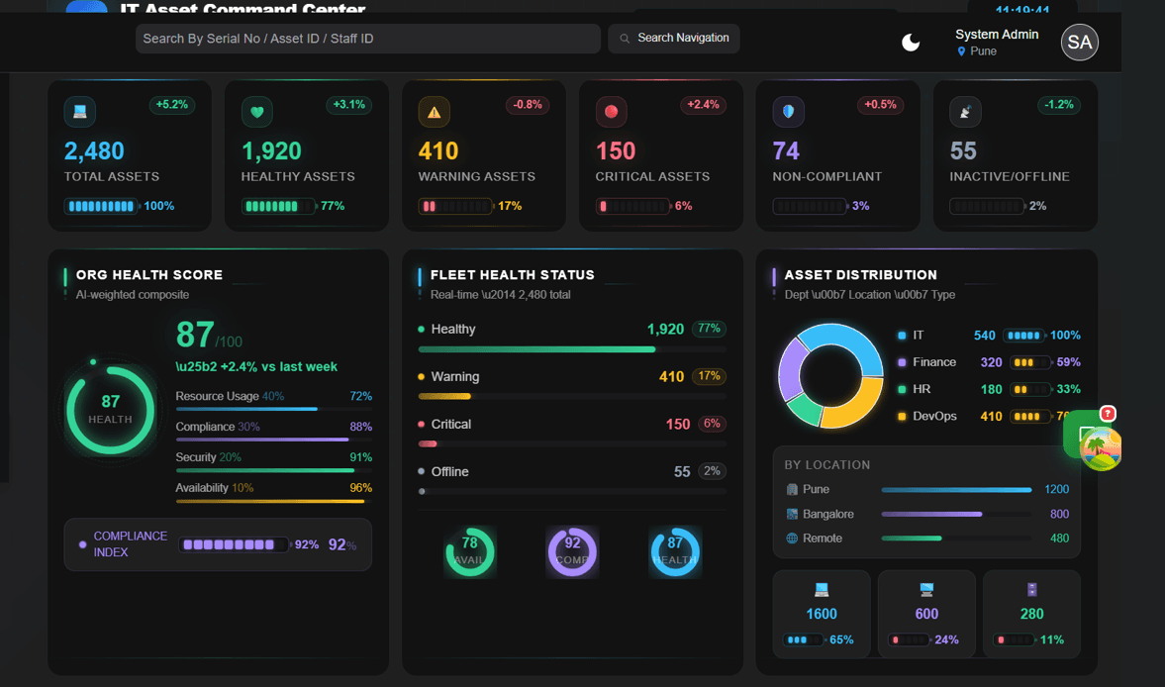
Task: Click the Bangalore 800 location value
Action: (x=1059, y=514)
